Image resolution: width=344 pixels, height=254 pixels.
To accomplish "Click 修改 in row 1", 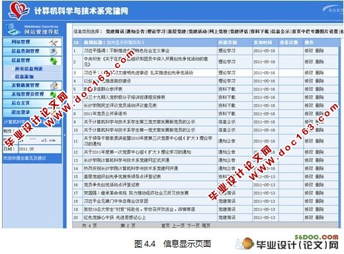I will click(309, 51).
